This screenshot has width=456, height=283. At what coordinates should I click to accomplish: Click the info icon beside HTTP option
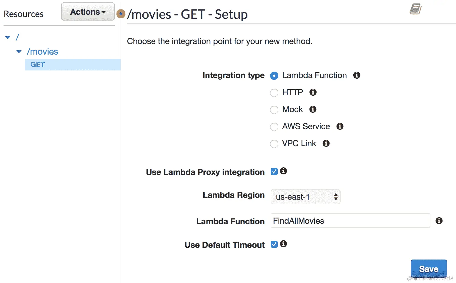click(x=313, y=92)
